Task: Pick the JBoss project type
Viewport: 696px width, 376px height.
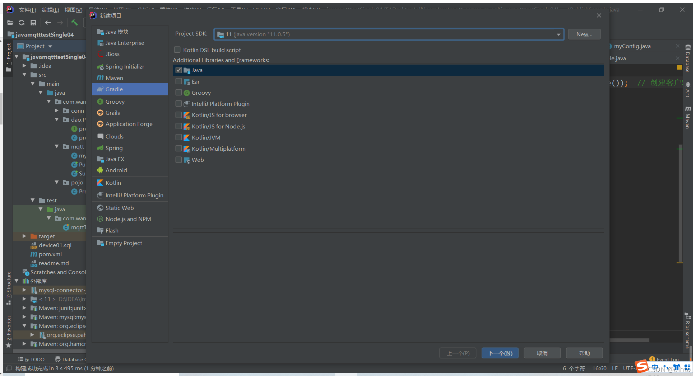Action: point(130,54)
